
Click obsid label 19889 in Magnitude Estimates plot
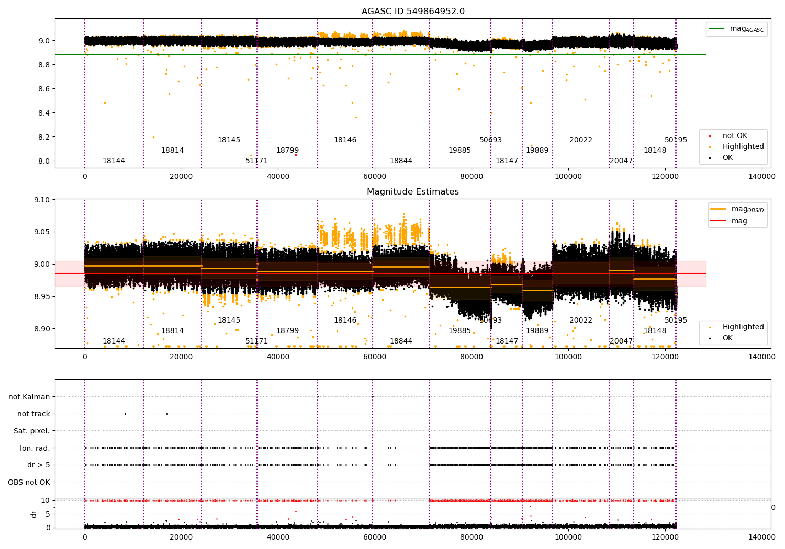[x=537, y=331]
